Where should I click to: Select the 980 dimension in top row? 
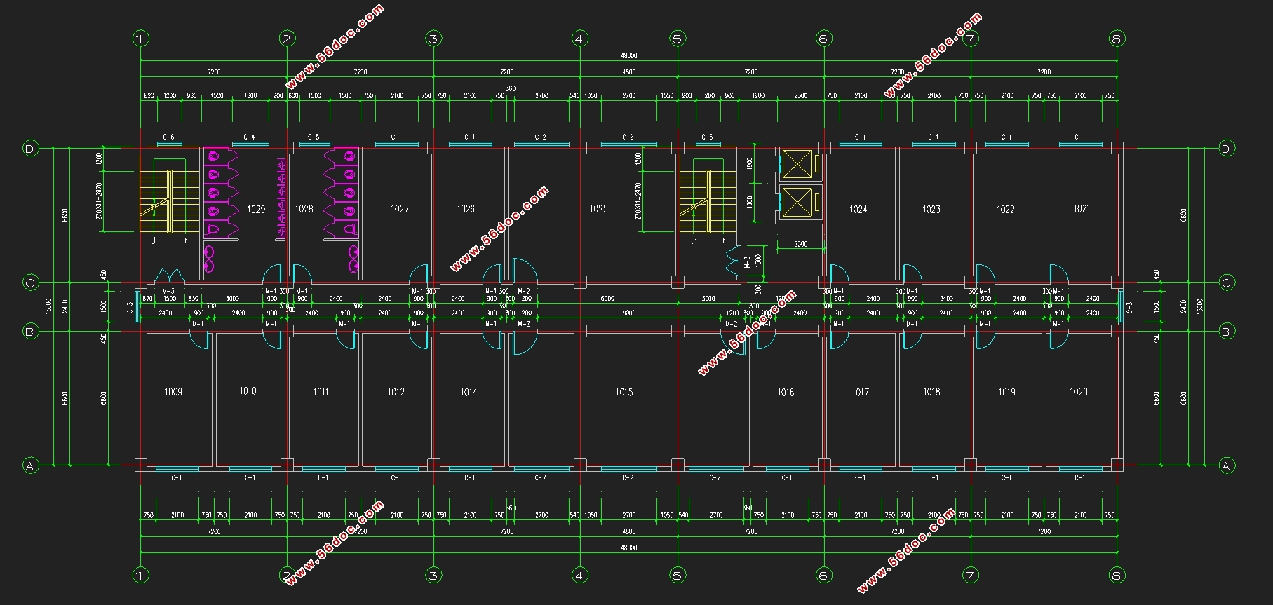[x=191, y=96]
